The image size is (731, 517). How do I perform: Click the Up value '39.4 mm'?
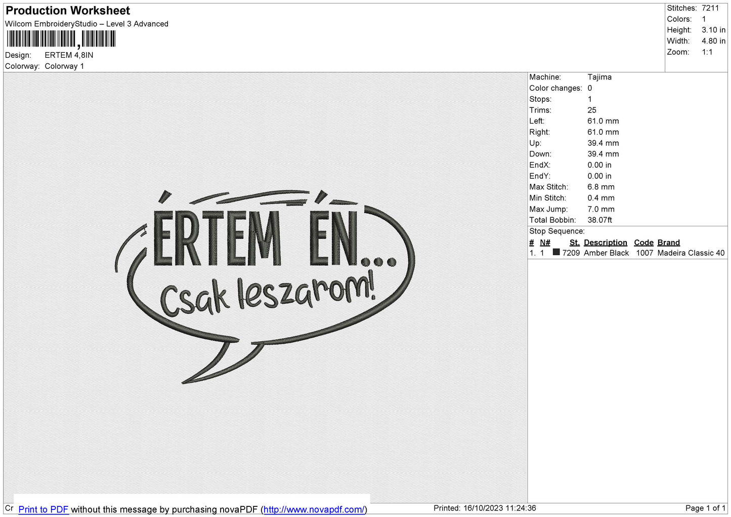point(603,143)
